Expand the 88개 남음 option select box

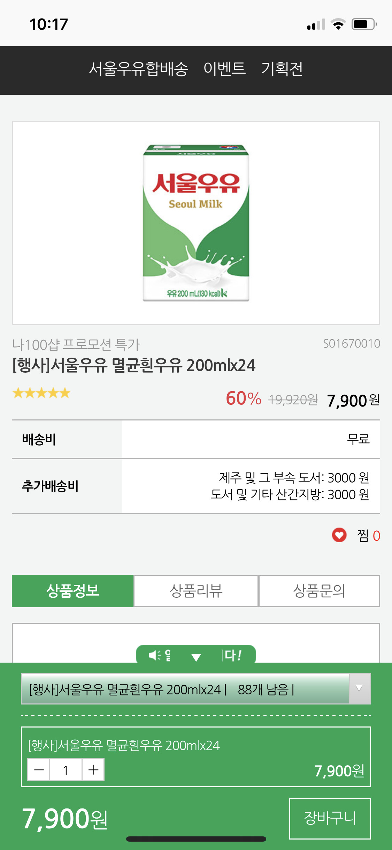pyautogui.click(x=185, y=689)
